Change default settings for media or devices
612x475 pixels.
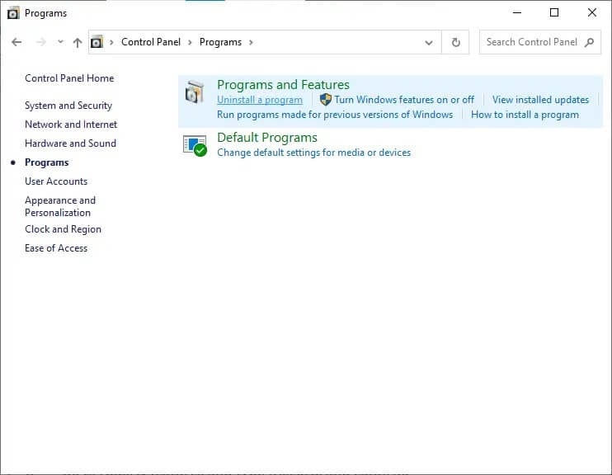pos(313,153)
